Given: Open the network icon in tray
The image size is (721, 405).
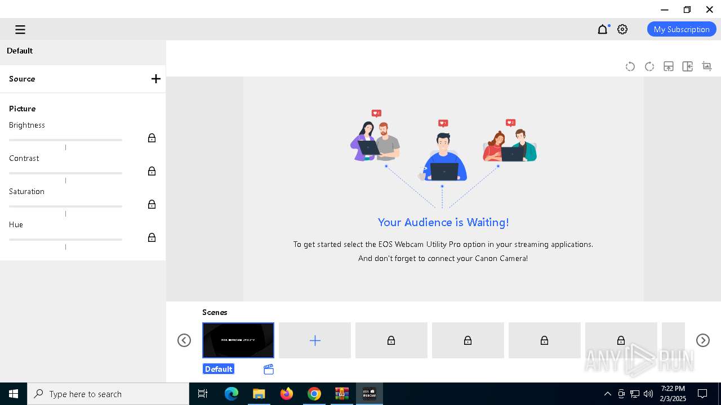Looking at the screenshot, I should 634,394.
